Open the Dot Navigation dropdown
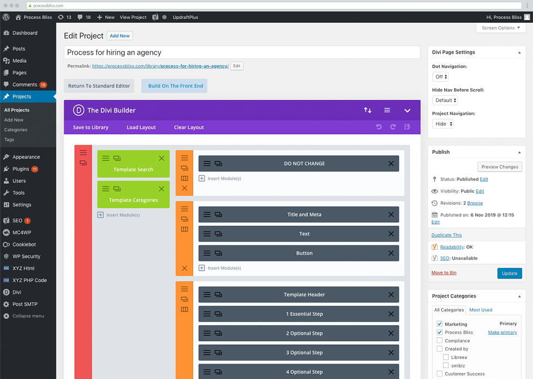This screenshot has width=533, height=379. (440, 77)
